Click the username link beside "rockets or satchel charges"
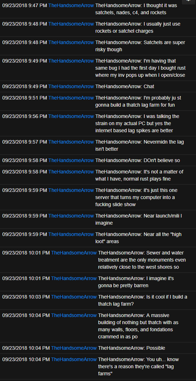Viewport: 196px width, 381px height. click(71, 24)
